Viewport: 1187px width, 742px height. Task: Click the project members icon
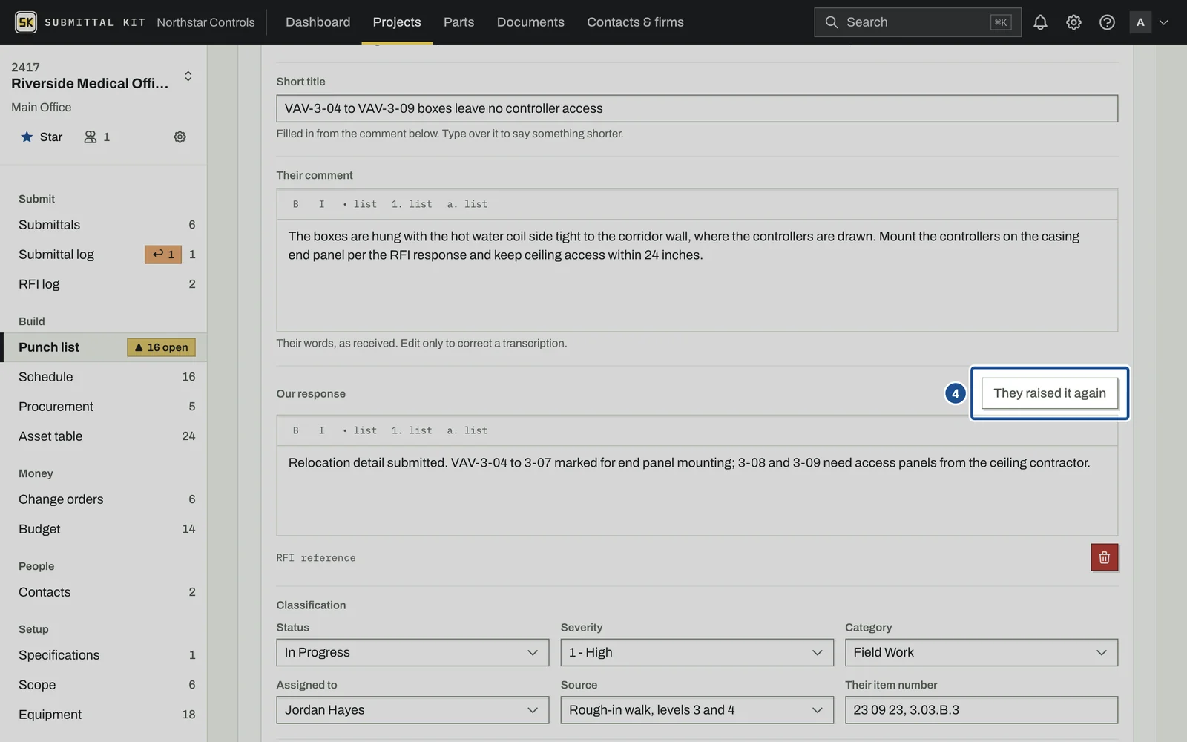(90, 137)
